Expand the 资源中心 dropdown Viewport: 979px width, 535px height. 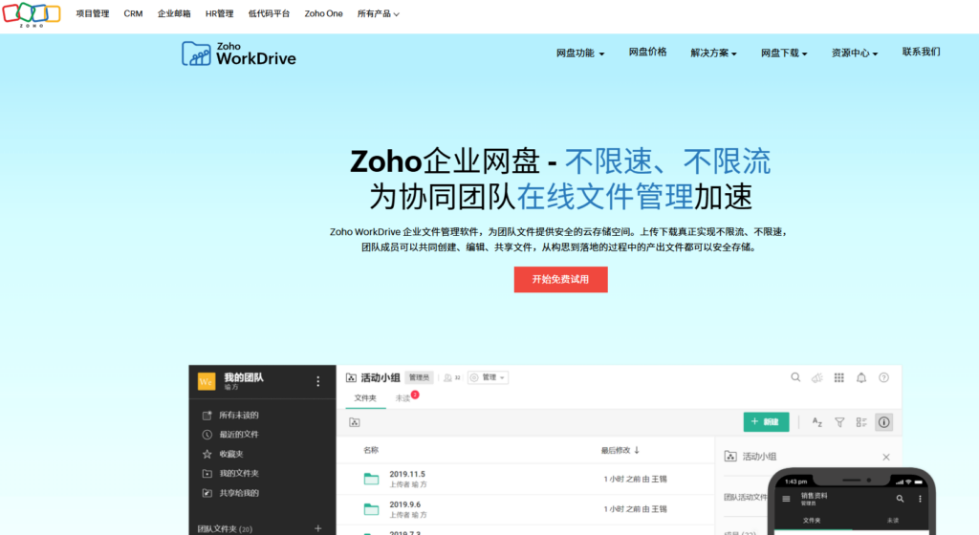point(855,53)
